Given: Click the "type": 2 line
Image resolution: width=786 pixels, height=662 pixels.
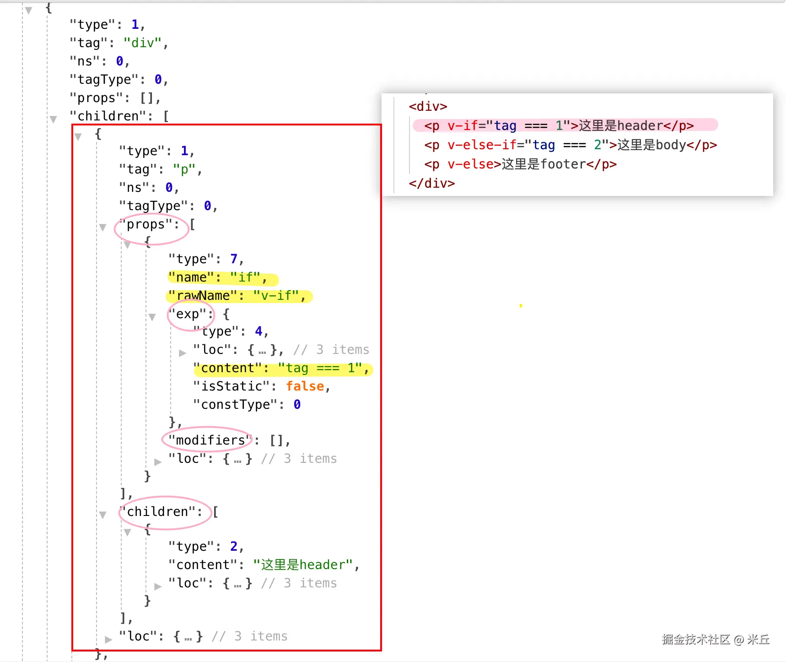Looking at the screenshot, I should point(206,546).
